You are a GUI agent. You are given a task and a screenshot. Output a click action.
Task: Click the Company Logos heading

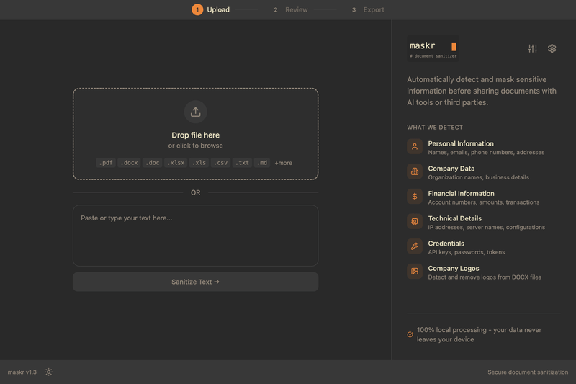coord(454,269)
